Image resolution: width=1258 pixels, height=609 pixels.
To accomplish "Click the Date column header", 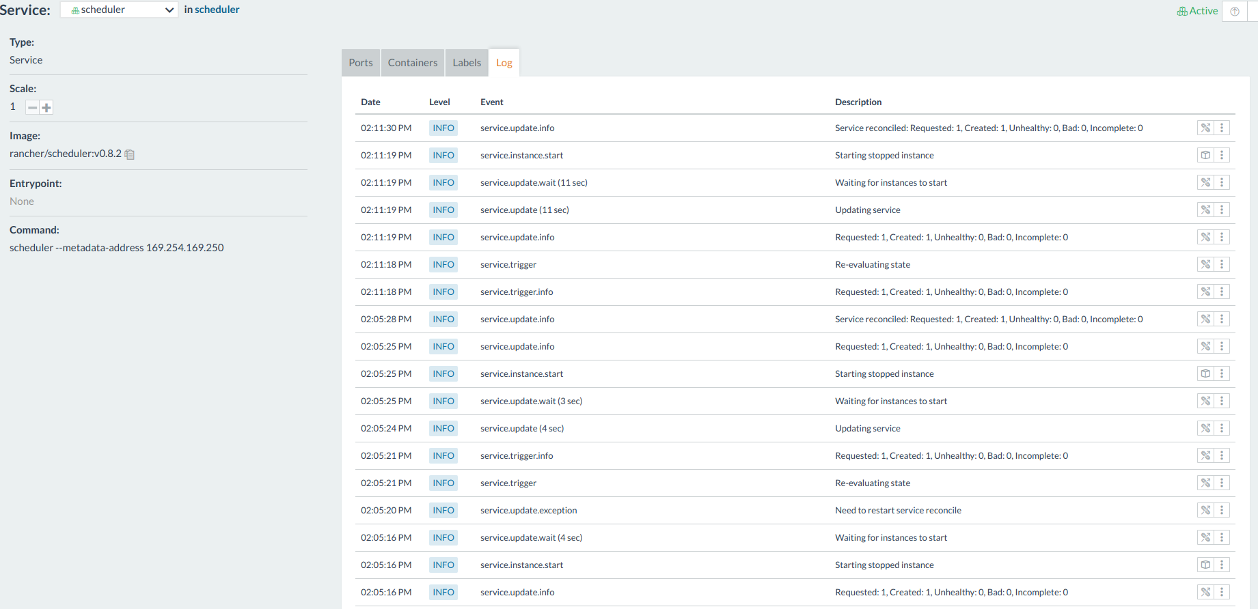I will 370,102.
